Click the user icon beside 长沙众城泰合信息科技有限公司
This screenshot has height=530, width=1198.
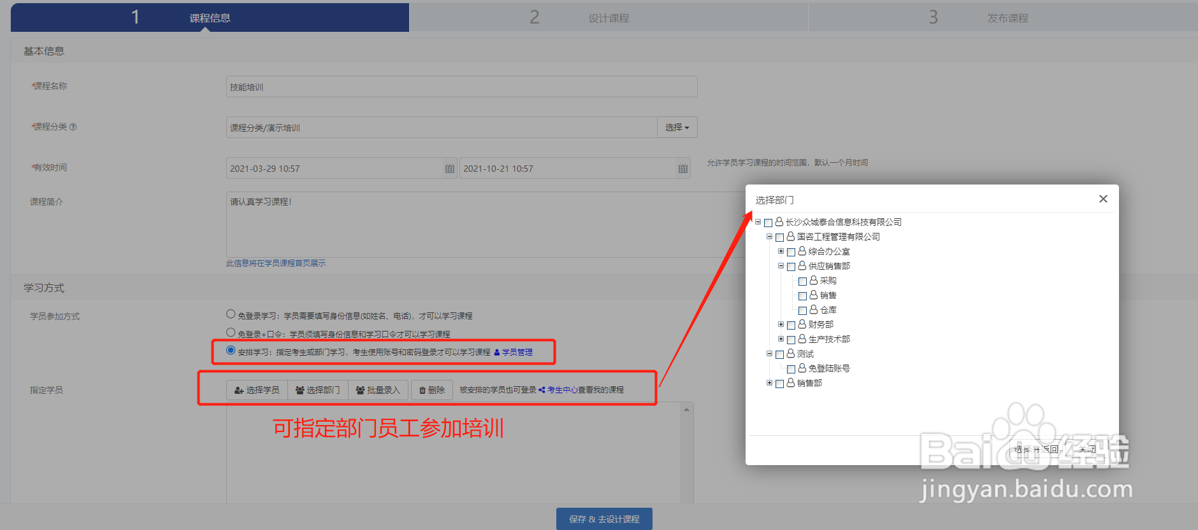point(779,221)
